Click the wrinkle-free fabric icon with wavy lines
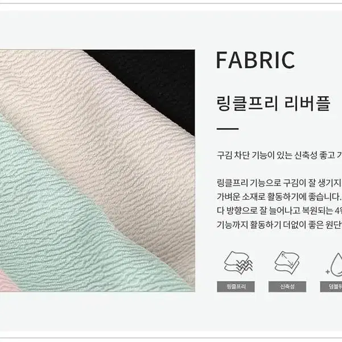This screenshot has height=342, width=342. [238, 263]
